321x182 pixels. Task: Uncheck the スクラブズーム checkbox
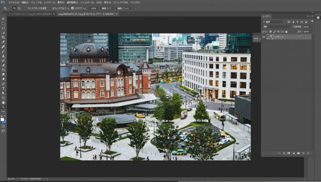72,8
